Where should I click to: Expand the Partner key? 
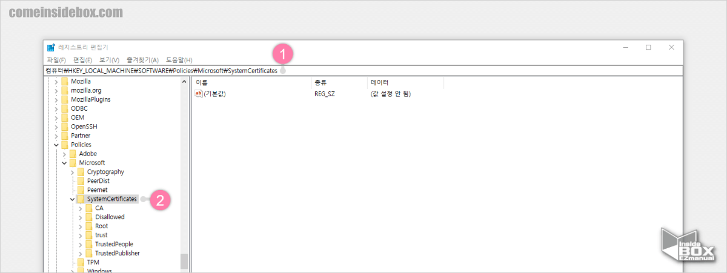[x=56, y=136]
